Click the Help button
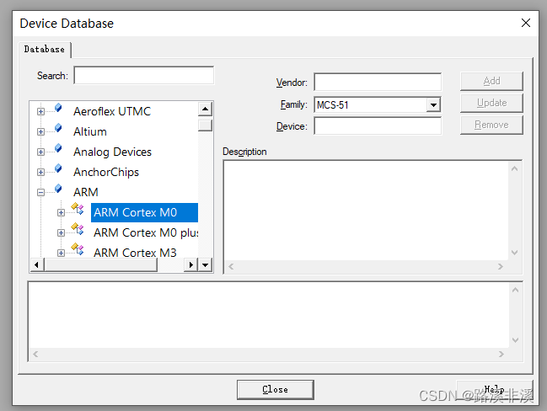The height and width of the screenshot is (411, 547). [495, 389]
